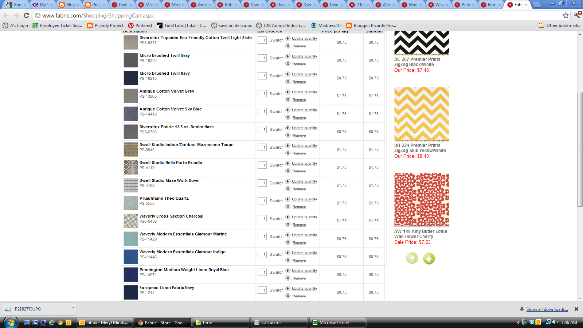Viewport: 583px width, 328px height.
Task: Open the Other bookmarks folder
Action: (559, 26)
